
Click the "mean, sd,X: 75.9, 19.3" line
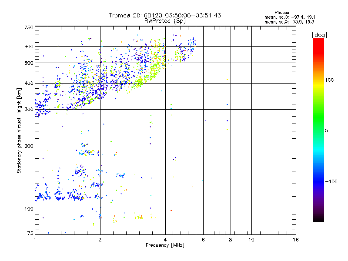289,22
